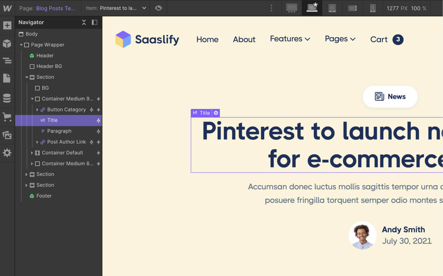Toggle preview mode with the eye icon

[159, 8]
